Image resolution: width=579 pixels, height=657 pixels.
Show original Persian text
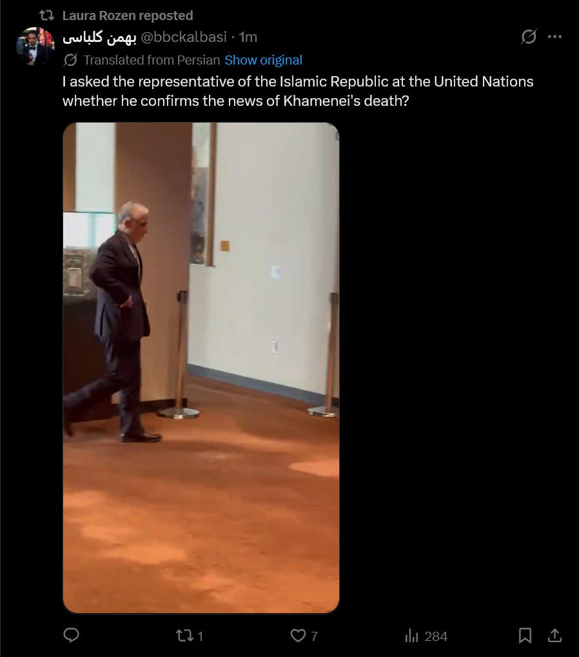coord(263,60)
